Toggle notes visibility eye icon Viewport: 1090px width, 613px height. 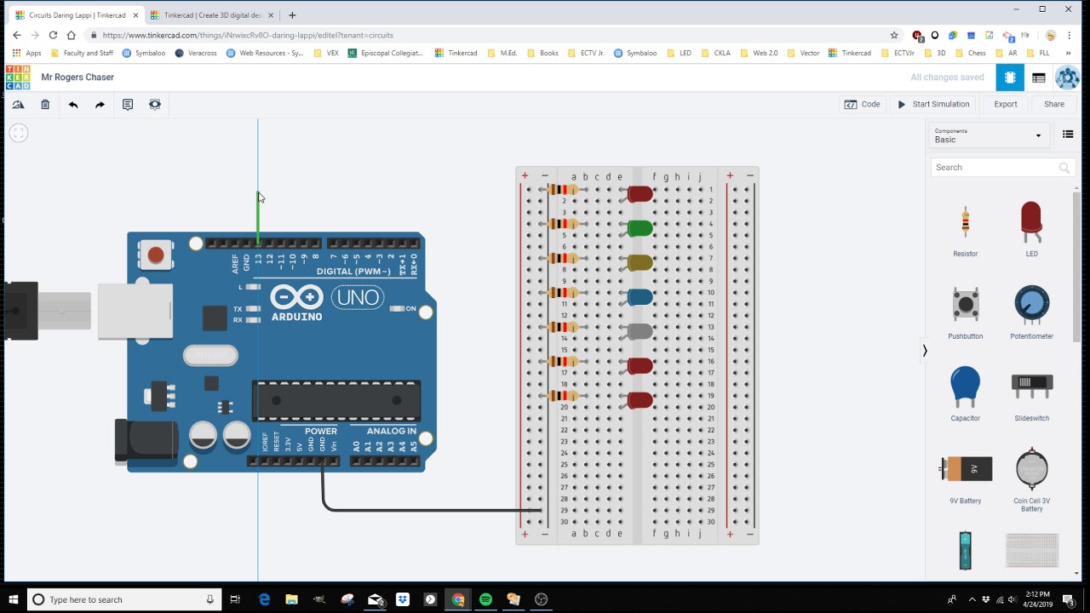155,104
